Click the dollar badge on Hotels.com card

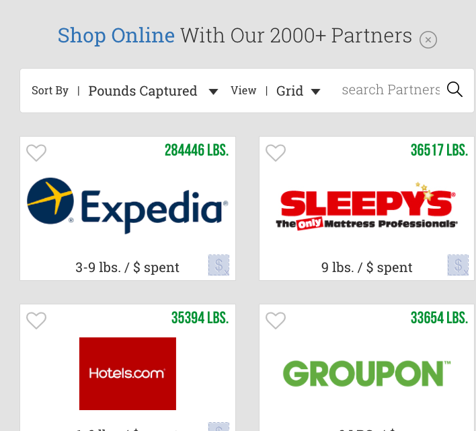[x=219, y=426]
